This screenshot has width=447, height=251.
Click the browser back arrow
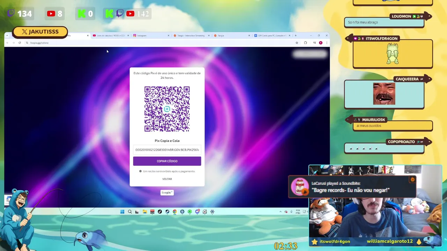[x=7, y=43]
